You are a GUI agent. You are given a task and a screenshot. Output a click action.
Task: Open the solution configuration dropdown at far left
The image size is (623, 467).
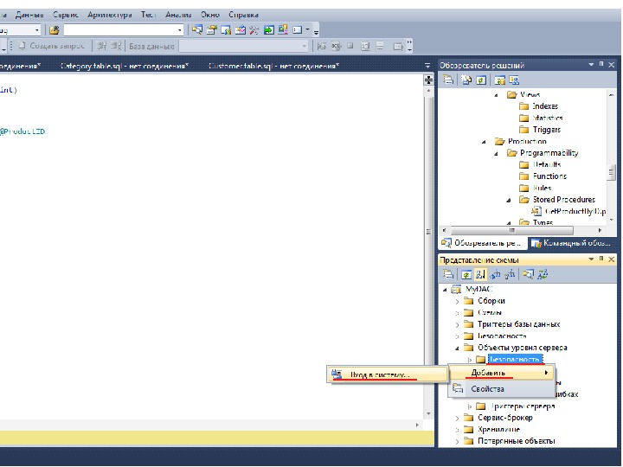pyautogui.click(x=37, y=29)
